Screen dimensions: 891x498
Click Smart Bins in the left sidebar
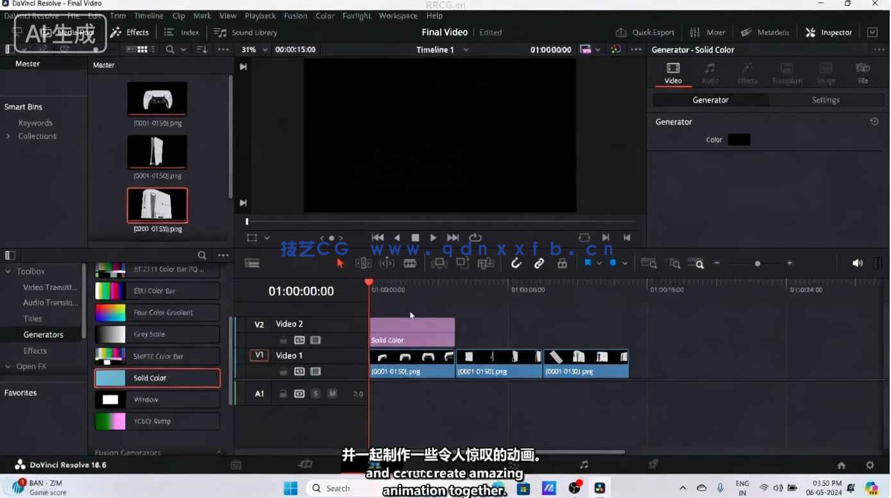point(24,106)
